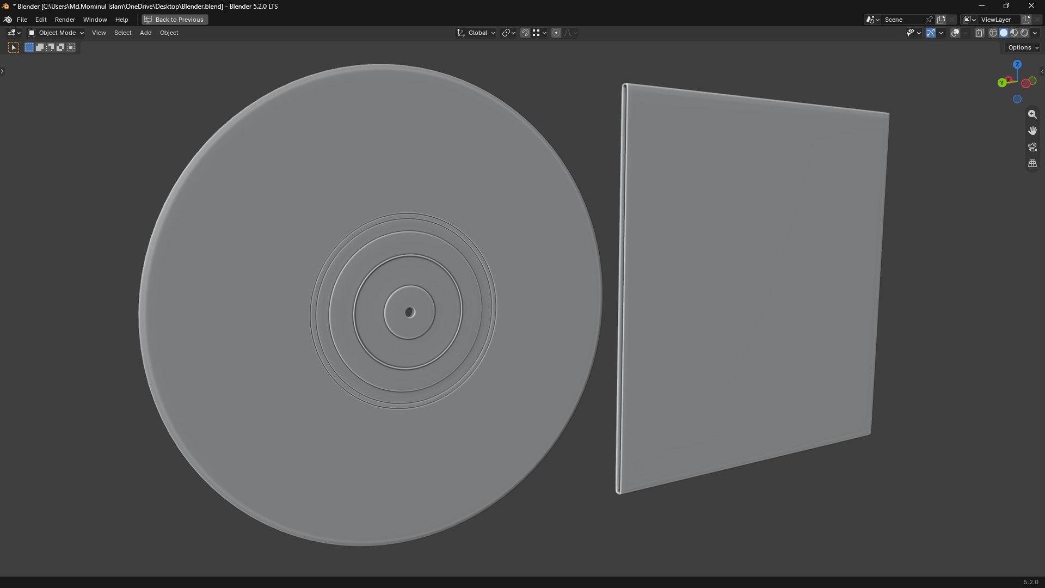Select the Select Box tool

click(x=14, y=48)
